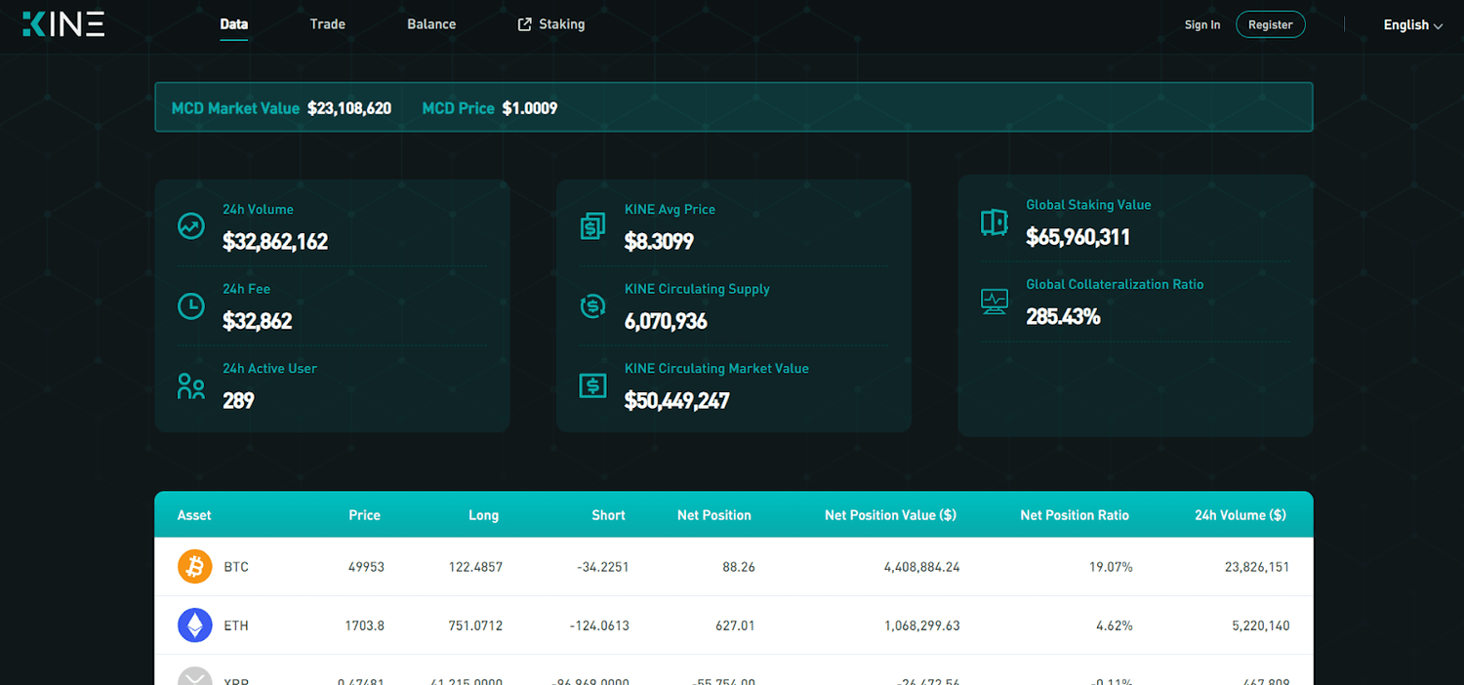Viewport: 1464px width, 685px height.
Task: Click BTC net position ratio 19.07%
Action: [1111, 567]
